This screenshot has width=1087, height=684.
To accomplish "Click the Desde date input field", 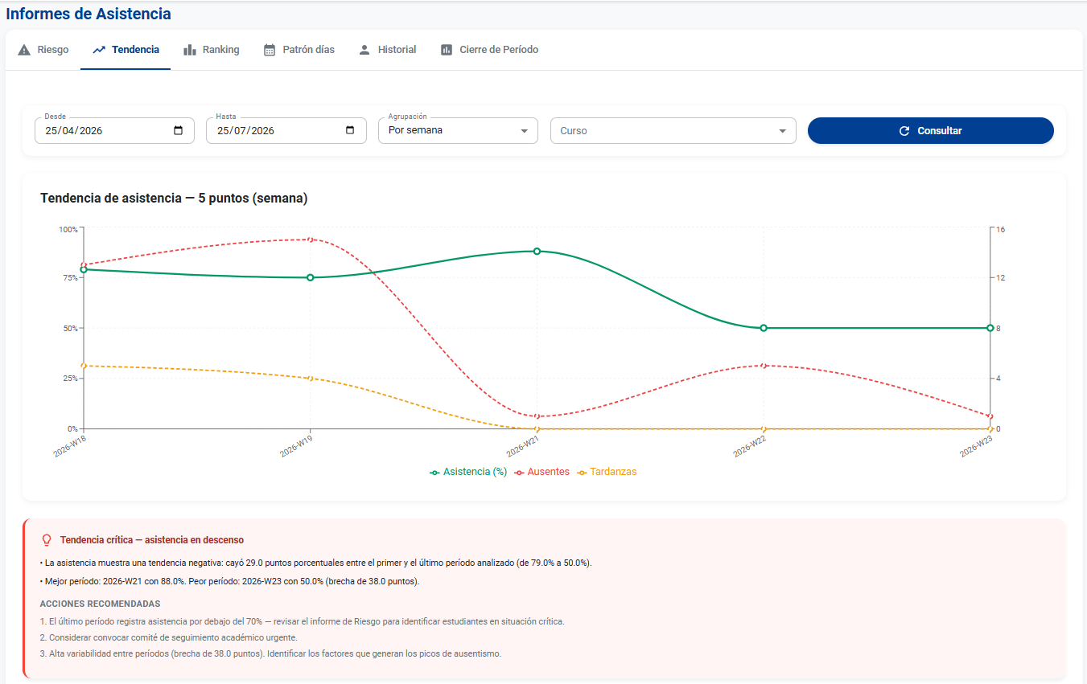I will pyautogui.click(x=114, y=130).
